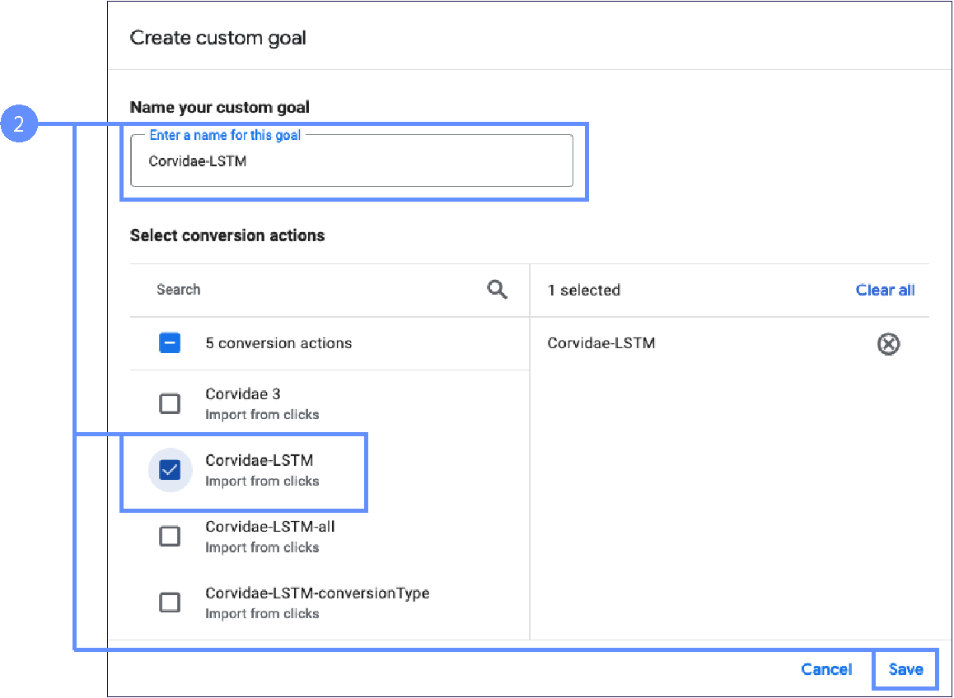Focus the goal name input field
Viewport: 954px width, 698px height.
pyautogui.click(x=351, y=161)
